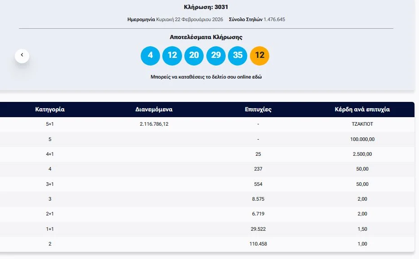Screen dimensions: 419x259
Task: Go to the previous draw using the left arrow
Action: (22, 56)
